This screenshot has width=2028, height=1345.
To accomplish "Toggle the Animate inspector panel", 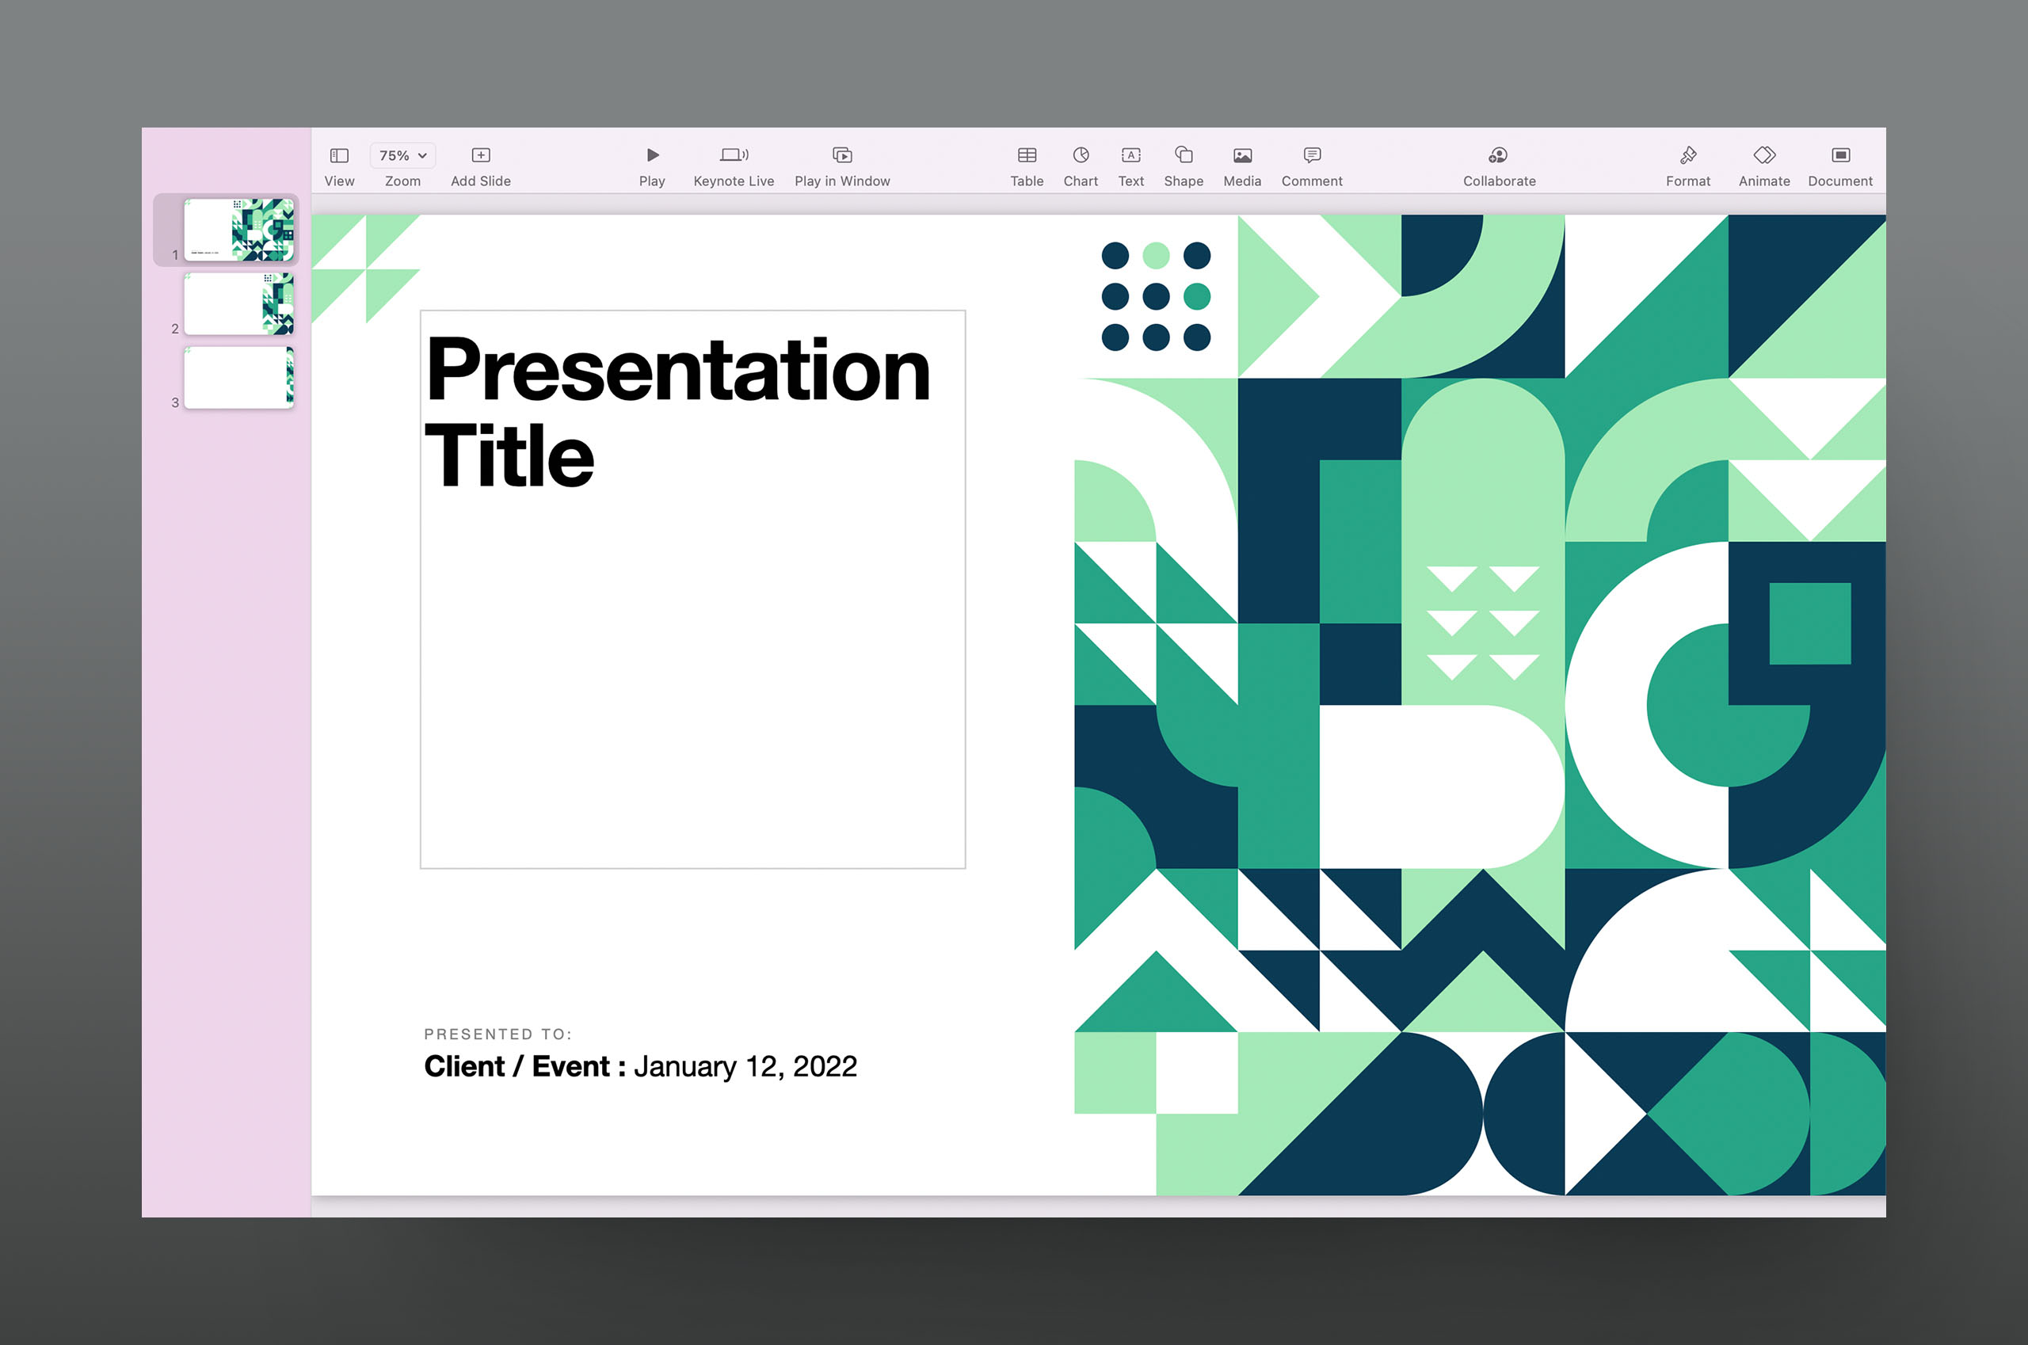I will pos(1763,155).
